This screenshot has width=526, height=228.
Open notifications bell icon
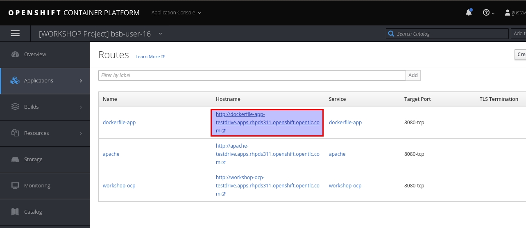point(469,13)
